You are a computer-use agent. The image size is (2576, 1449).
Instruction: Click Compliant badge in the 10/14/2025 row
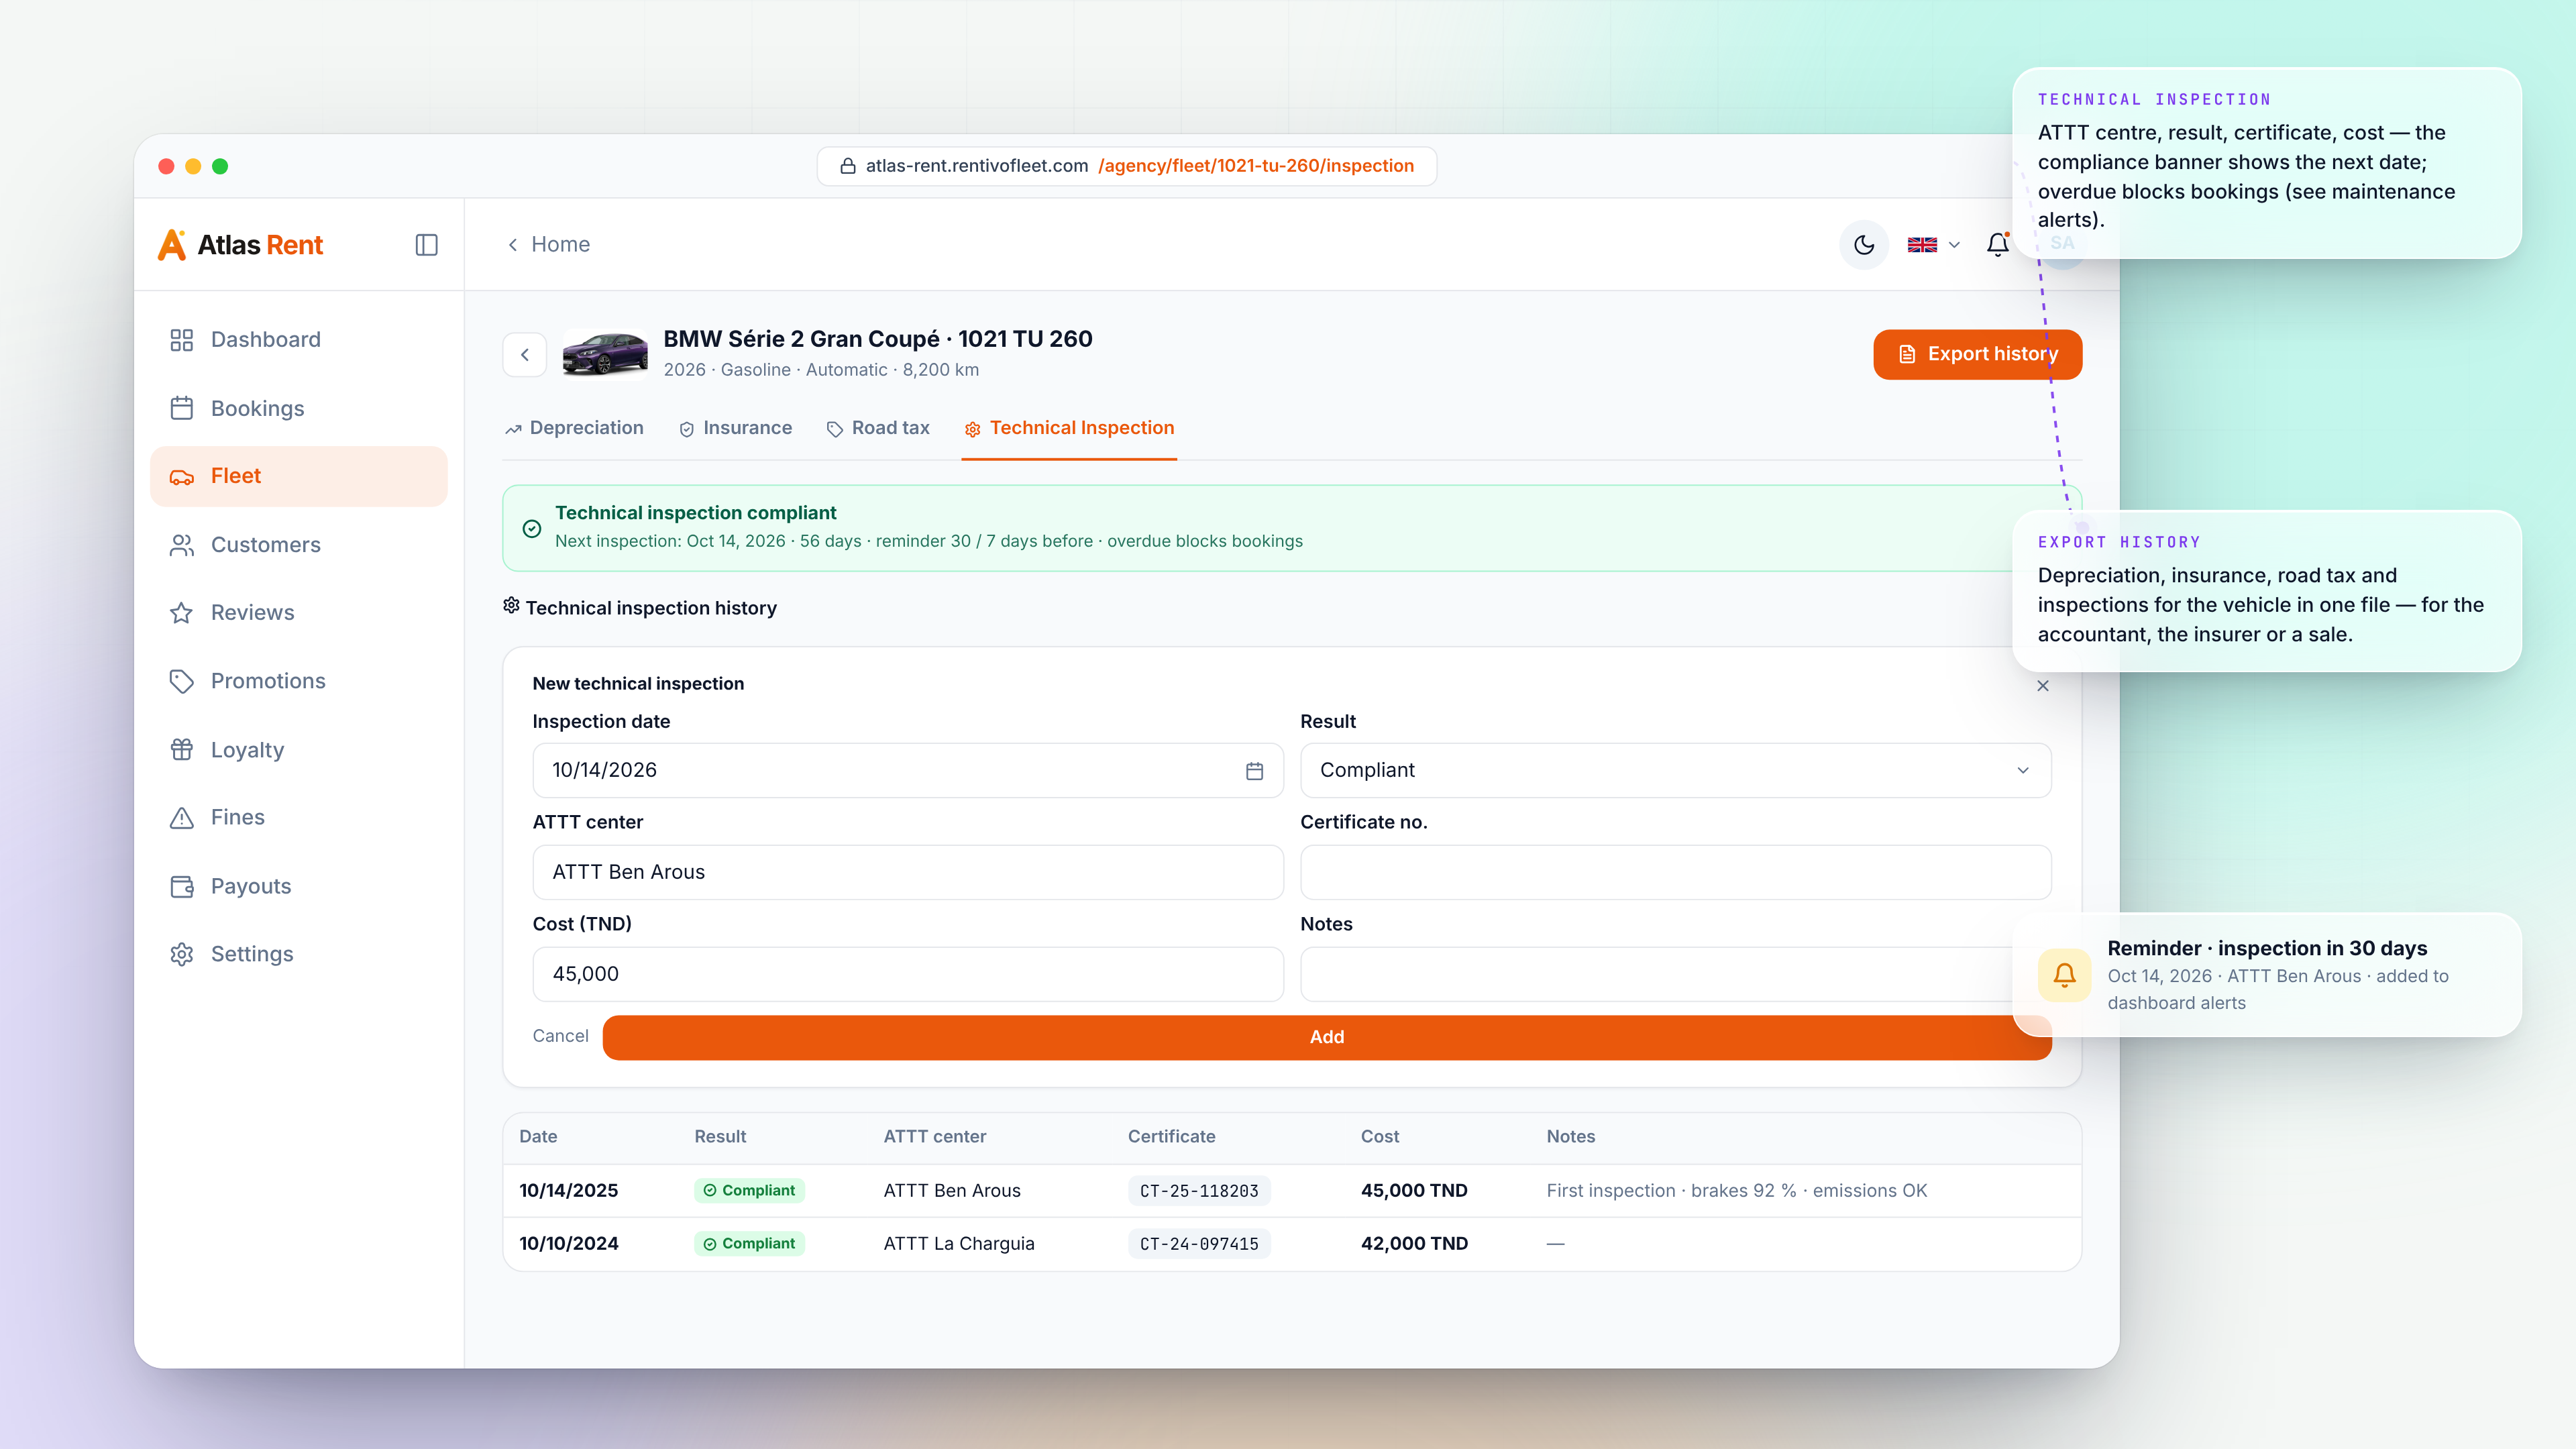749,1191
